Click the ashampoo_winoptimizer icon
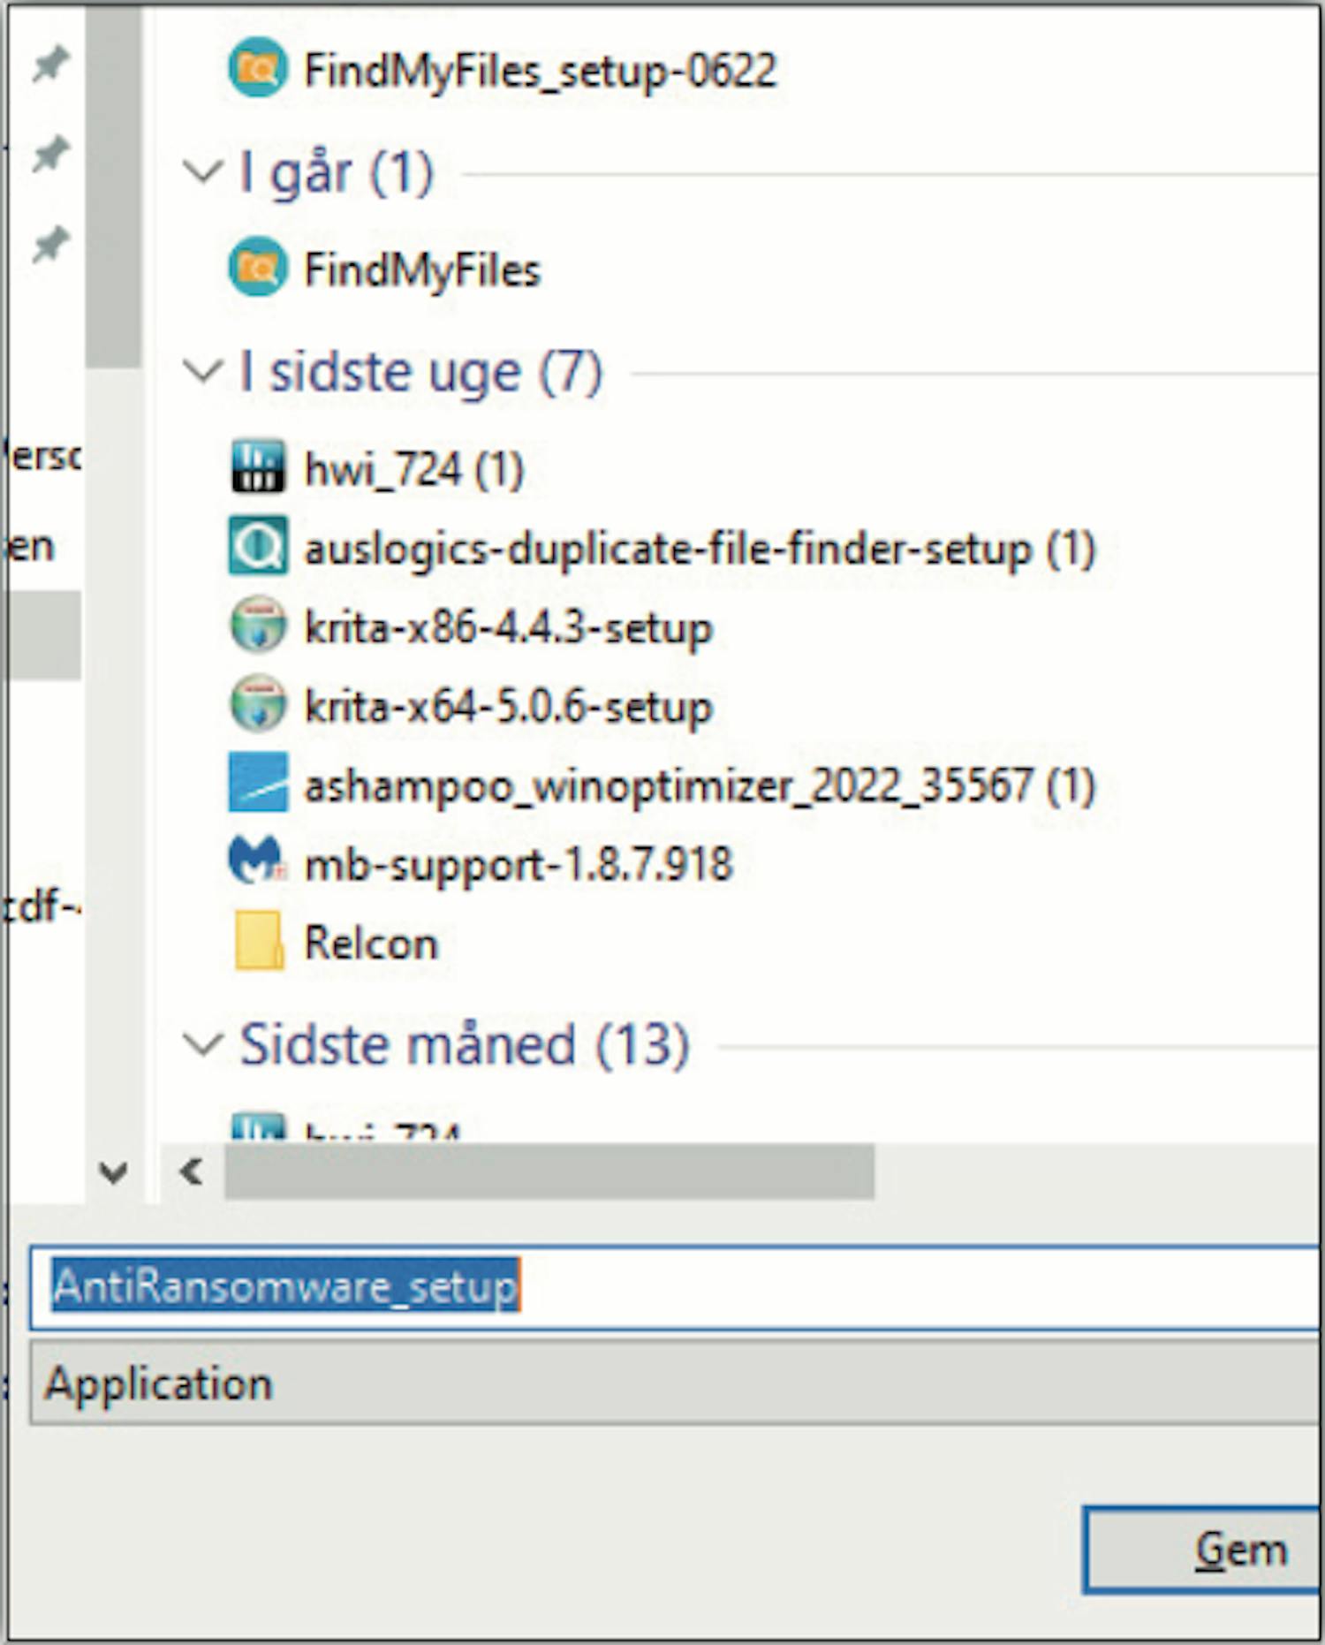1325x1645 pixels. click(258, 782)
